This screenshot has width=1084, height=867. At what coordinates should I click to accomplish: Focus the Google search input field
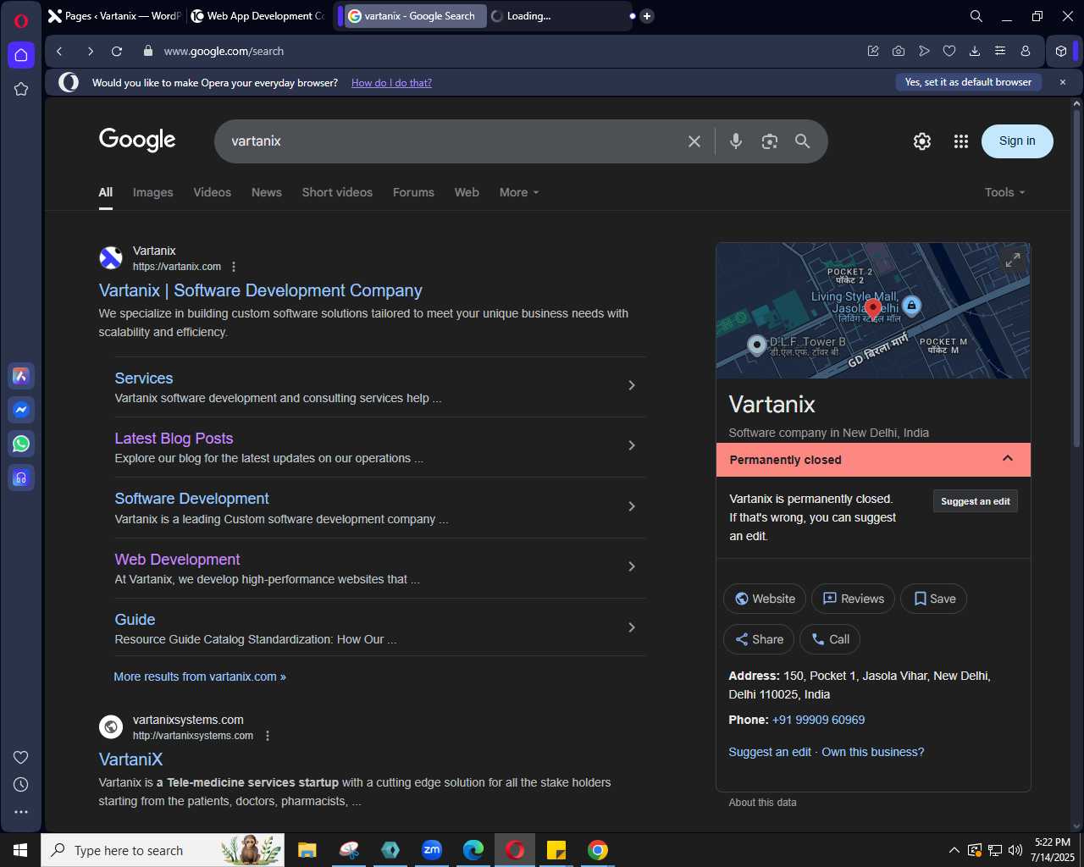[x=449, y=141]
